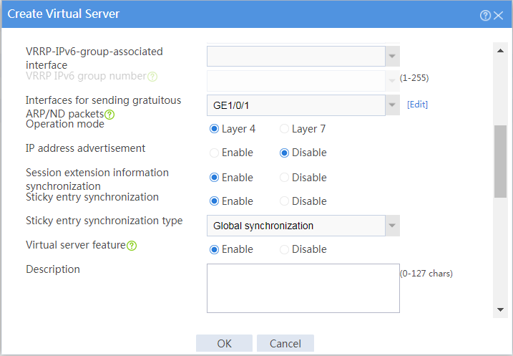Screen dimensions: 513x356
Task: Click the Cancel button
Action: 285,343
